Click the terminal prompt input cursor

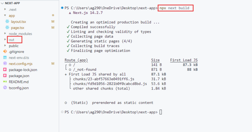pos(160,112)
